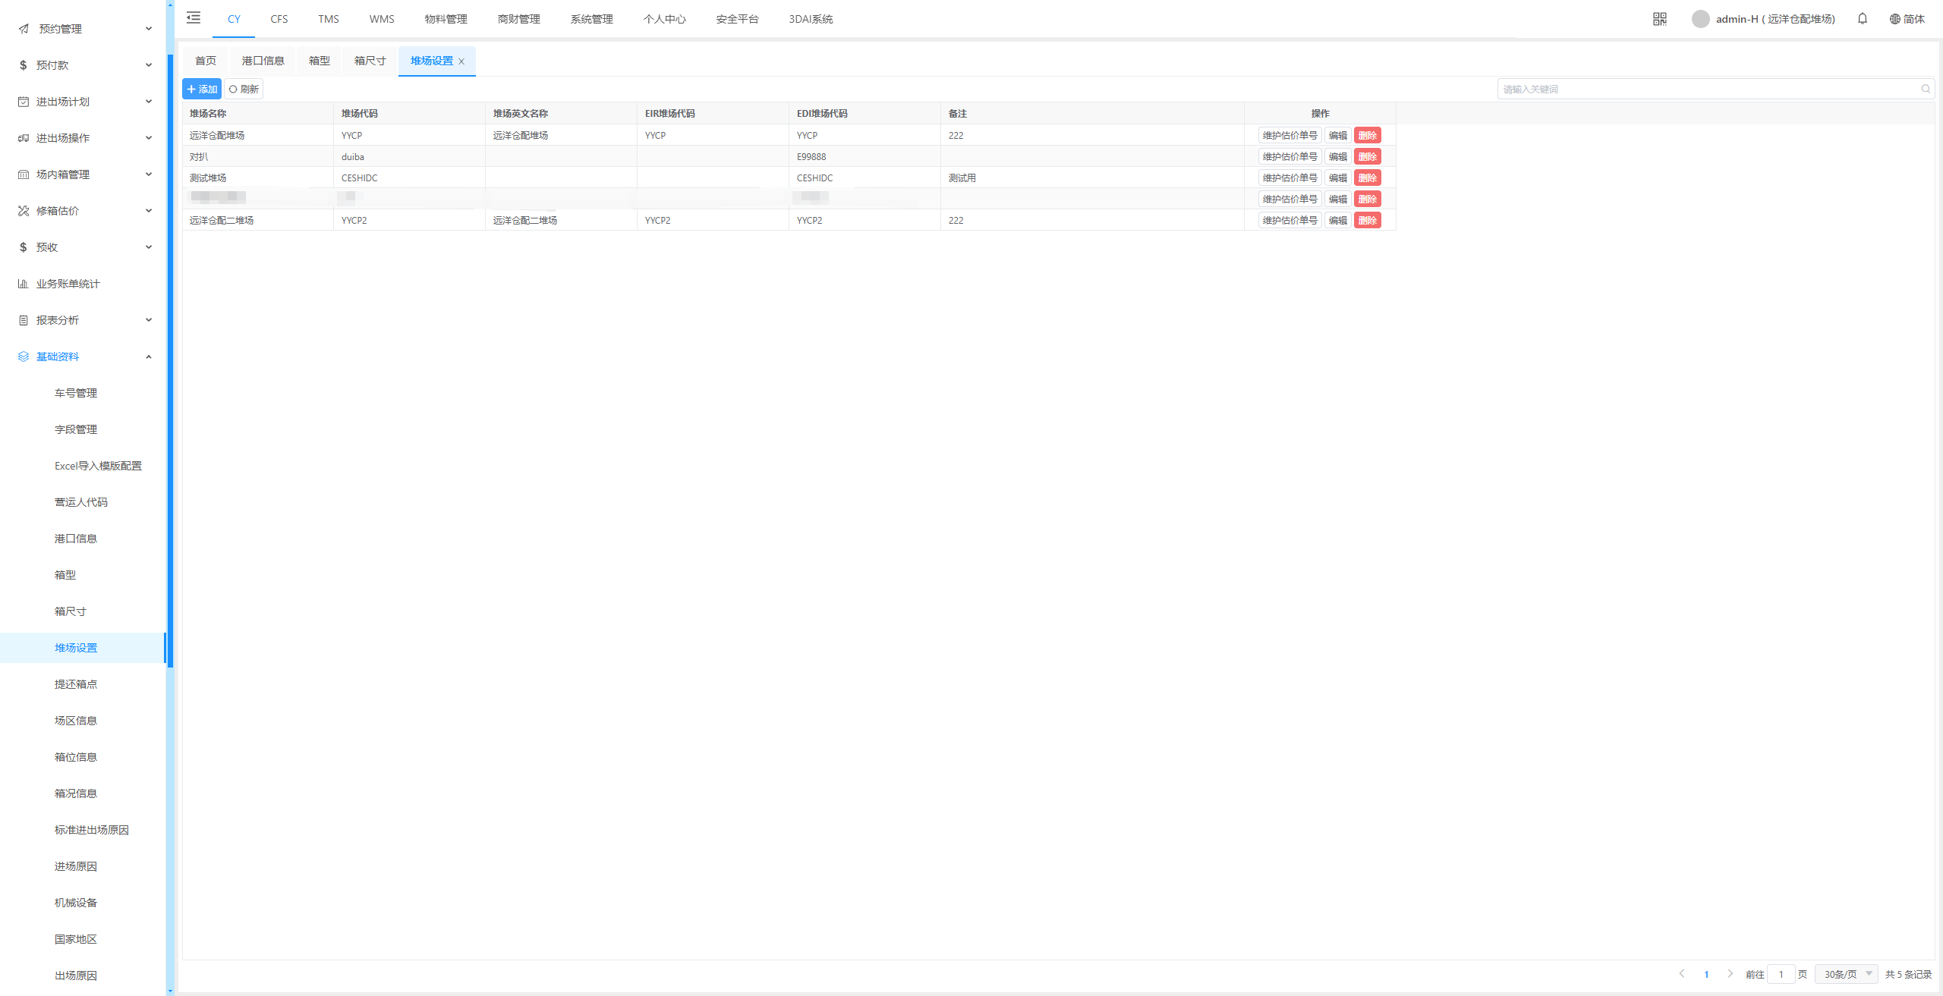Screen dimensions: 1943x996
Task: Switch to the 港口信息 tab
Action: pos(263,61)
